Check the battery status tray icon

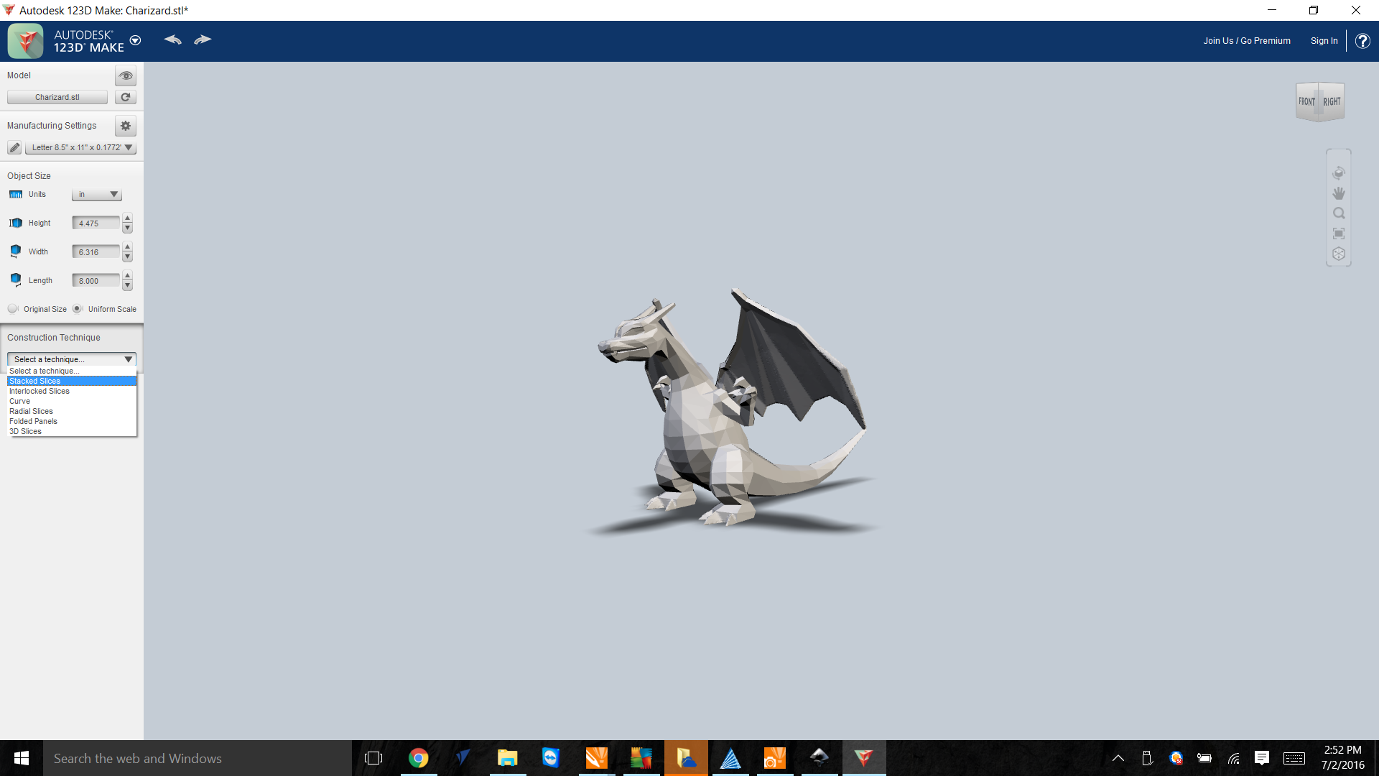[1204, 758]
